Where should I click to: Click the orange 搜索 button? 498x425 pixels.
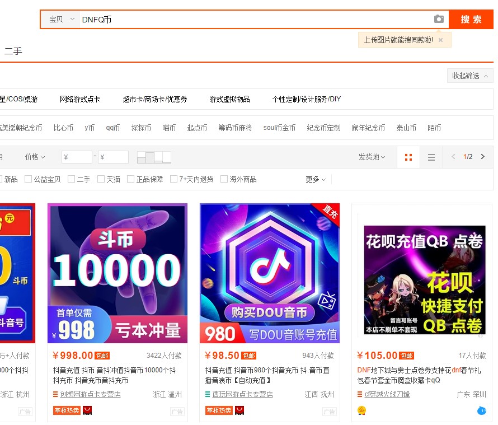pos(471,20)
